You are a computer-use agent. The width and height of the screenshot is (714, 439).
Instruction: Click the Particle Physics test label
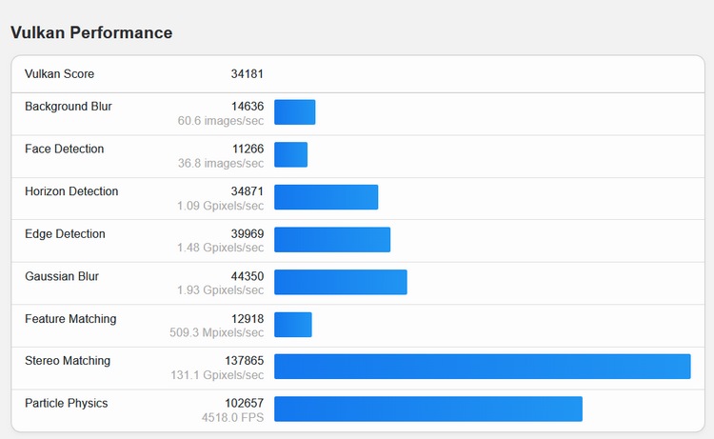point(66,404)
